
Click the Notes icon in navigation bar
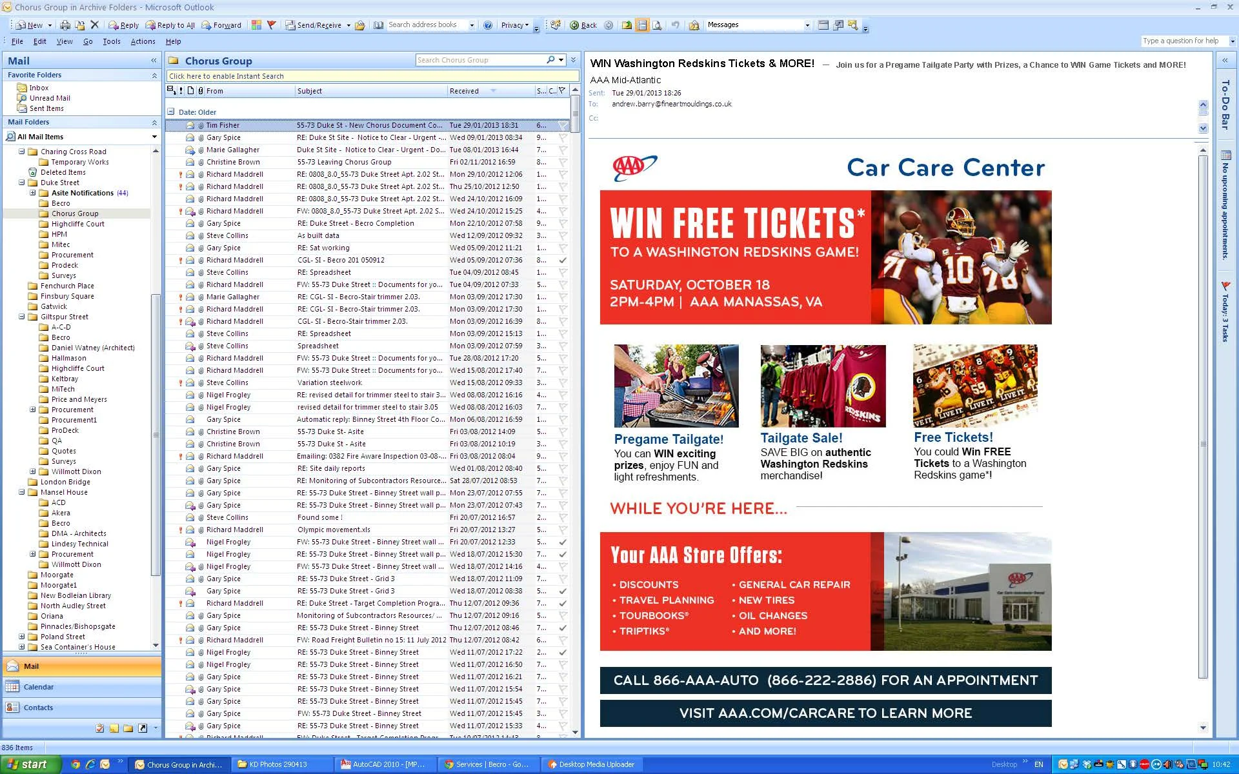pos(114,728)
